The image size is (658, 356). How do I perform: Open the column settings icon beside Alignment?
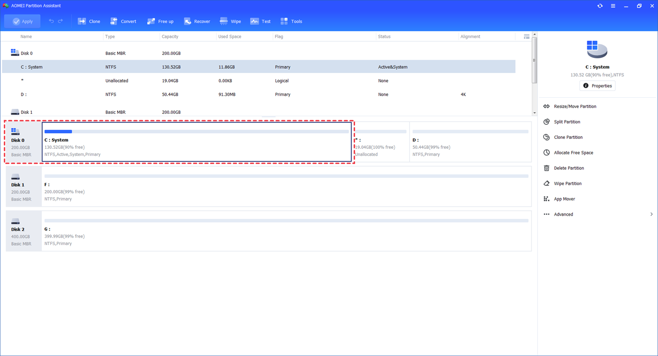(527, 37)
